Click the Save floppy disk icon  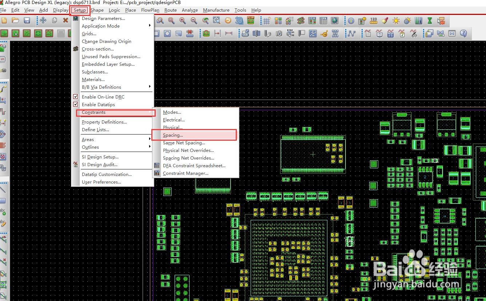(x=27, y=21)
